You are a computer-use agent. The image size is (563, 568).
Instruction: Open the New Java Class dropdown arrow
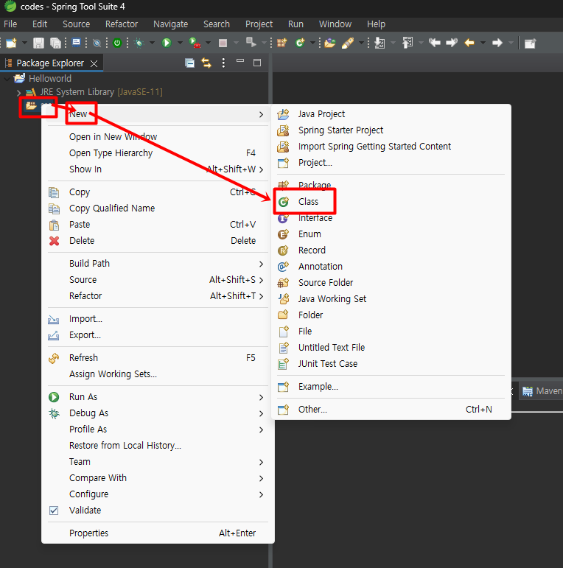click(x=312, y=43)
